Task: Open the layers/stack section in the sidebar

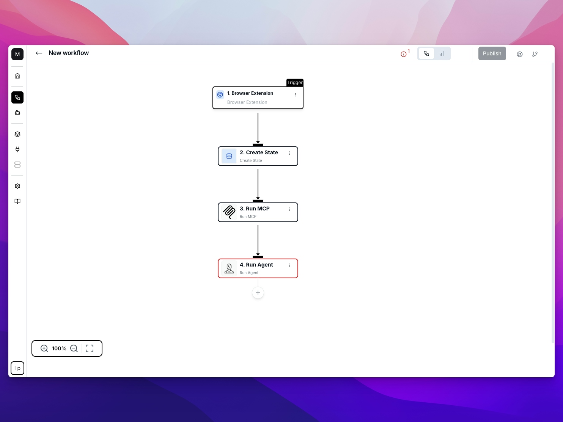Action: point(17,134)
